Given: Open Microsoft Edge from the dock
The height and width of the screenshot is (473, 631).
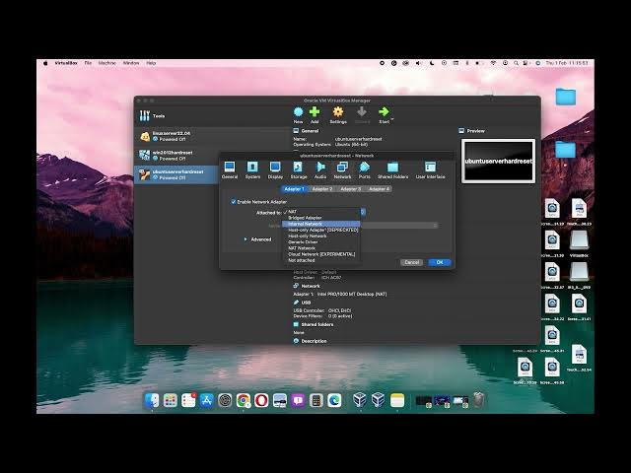Looking at the screenshot, I should (x=334, y=400).
